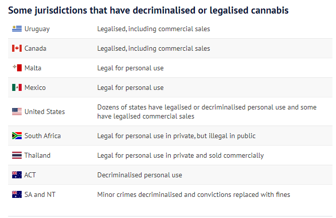
Task: Click Canada's 'Legalised, including commercial sales' text
Action: (154, 49)
